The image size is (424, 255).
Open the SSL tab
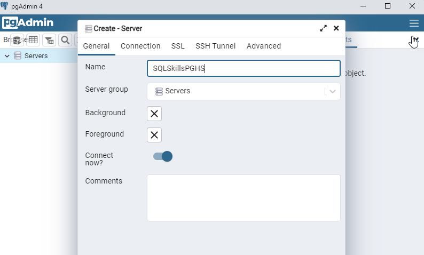point(178,46)
